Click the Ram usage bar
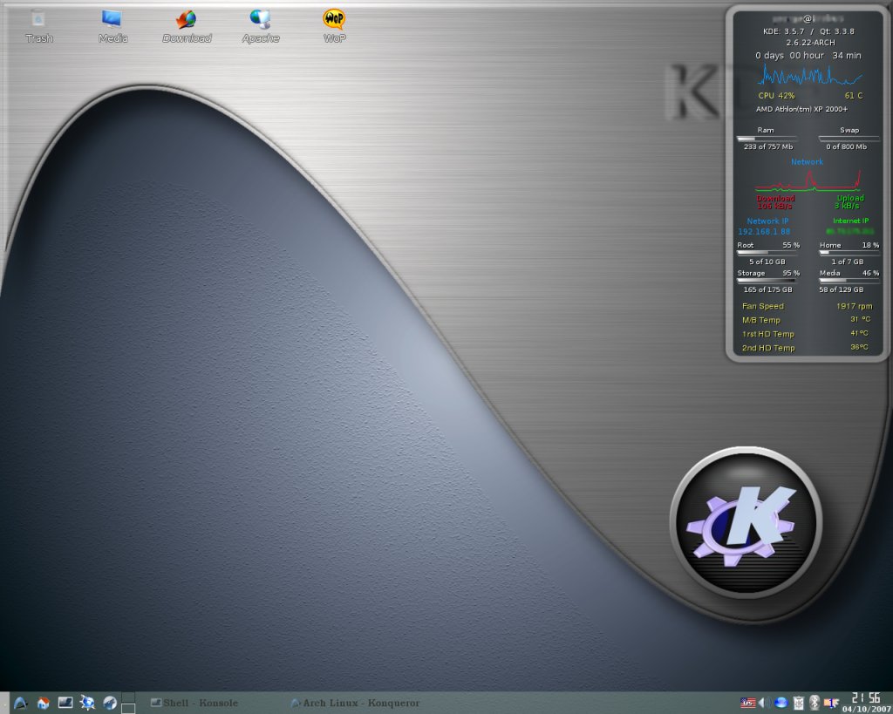This screenshot has width=893, height=714. pos(767,139)
